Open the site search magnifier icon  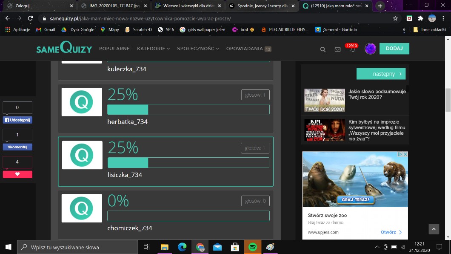tap(323, 49)
